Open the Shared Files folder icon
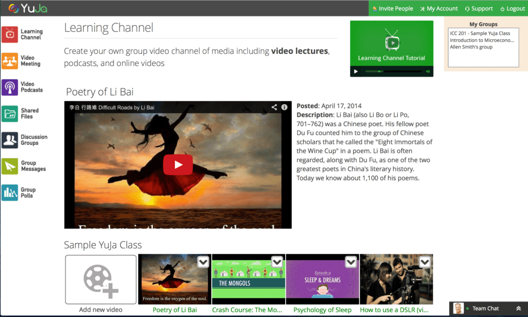 click(10, 114)
